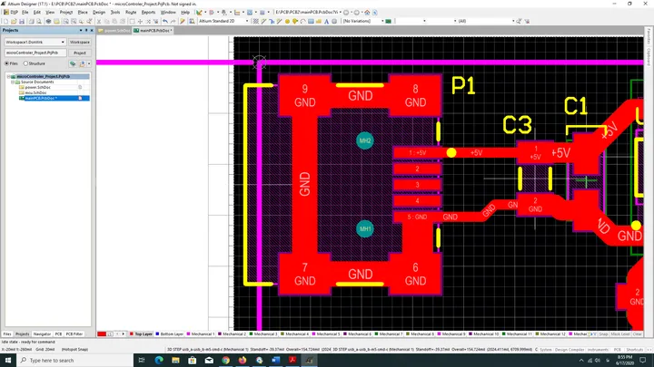Open Chrome from the taskbar
Viewport: 654px width, 367px height.
pyautogui.click(x=225, y=361)
